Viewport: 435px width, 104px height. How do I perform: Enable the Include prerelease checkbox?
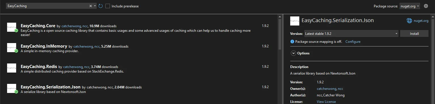[x=108, y=6]
